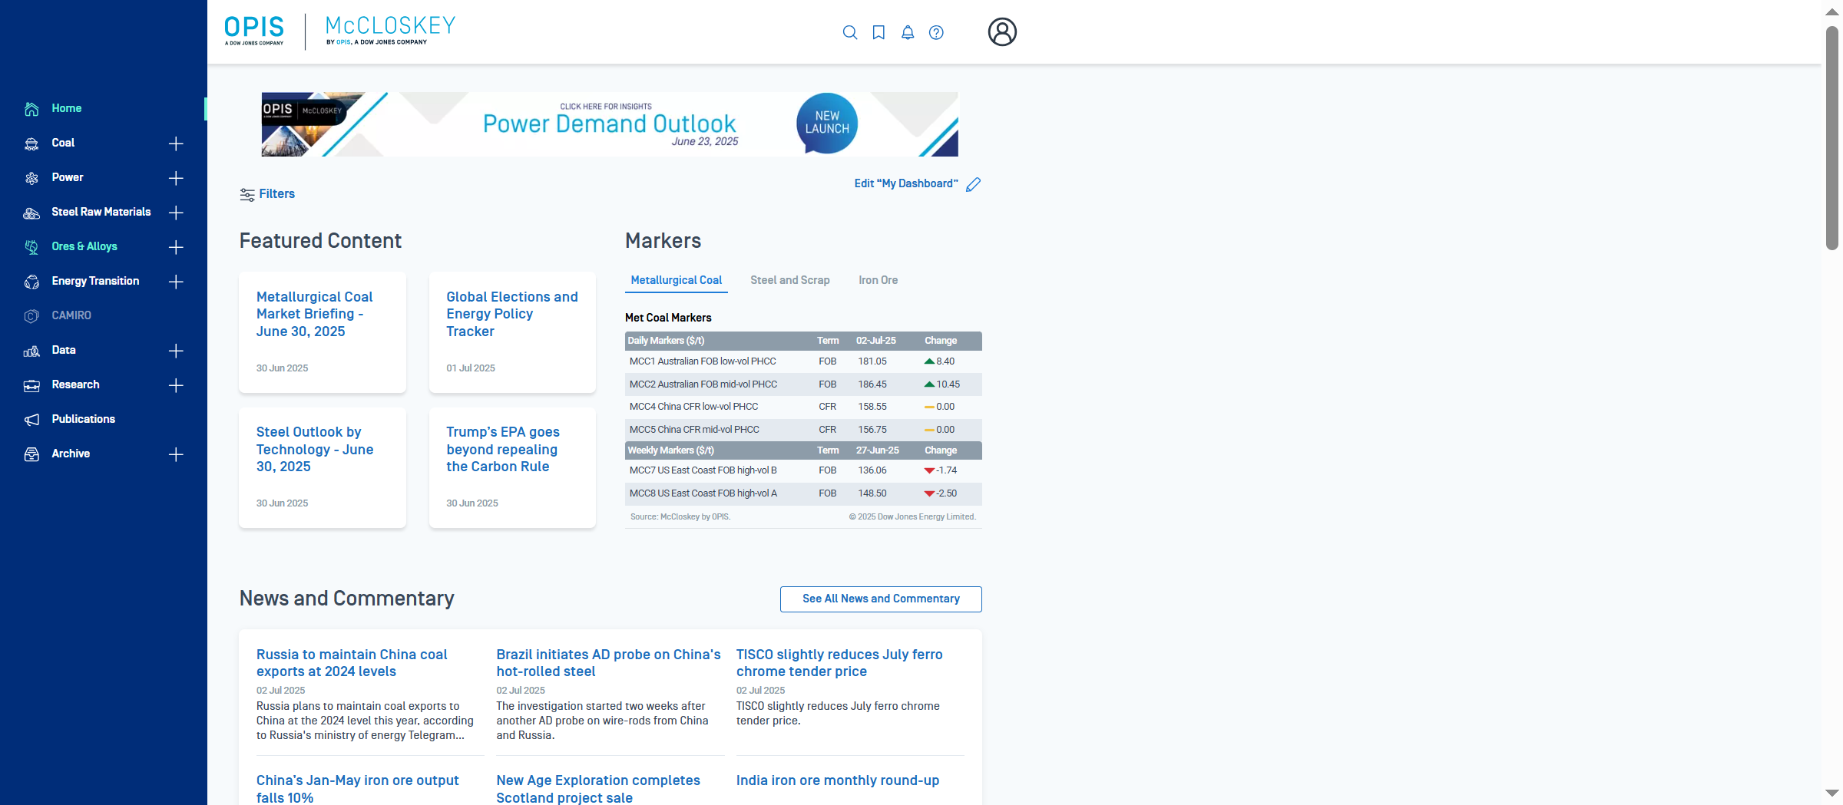
Task: Expand the Coal menu plus sign
Action: (x=176, y=144)
